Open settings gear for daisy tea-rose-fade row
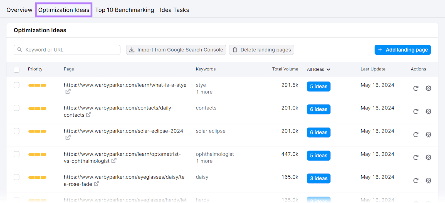This screenshot has height=203, width=445. pos(429,181)
